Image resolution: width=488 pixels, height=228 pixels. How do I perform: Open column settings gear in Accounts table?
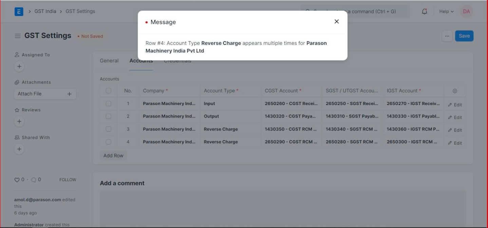(455, 91)
